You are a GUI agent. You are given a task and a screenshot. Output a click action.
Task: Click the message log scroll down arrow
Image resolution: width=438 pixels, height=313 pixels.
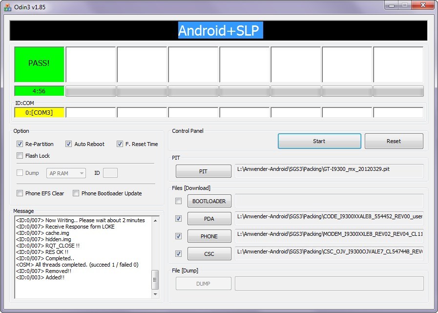pos(155,294)
